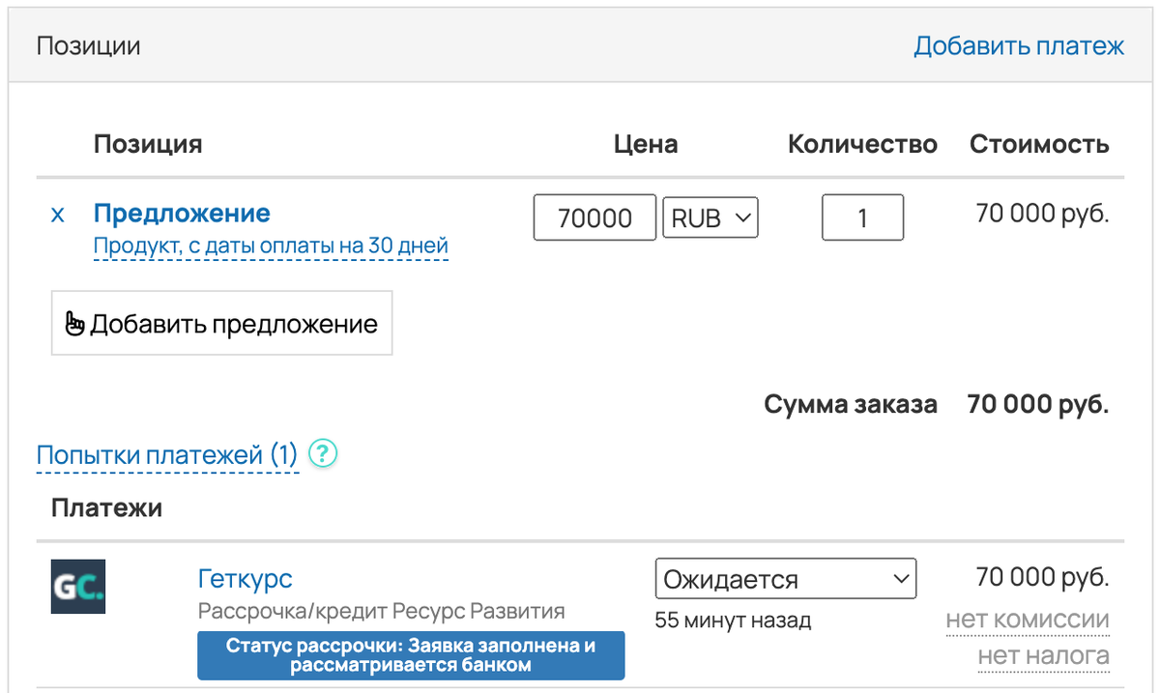Click the Позиции panel header title
1160x693 pixels.
89,45
